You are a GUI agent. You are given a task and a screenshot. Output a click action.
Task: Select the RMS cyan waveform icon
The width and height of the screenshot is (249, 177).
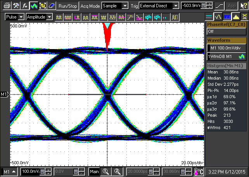[x=148, y=17]
